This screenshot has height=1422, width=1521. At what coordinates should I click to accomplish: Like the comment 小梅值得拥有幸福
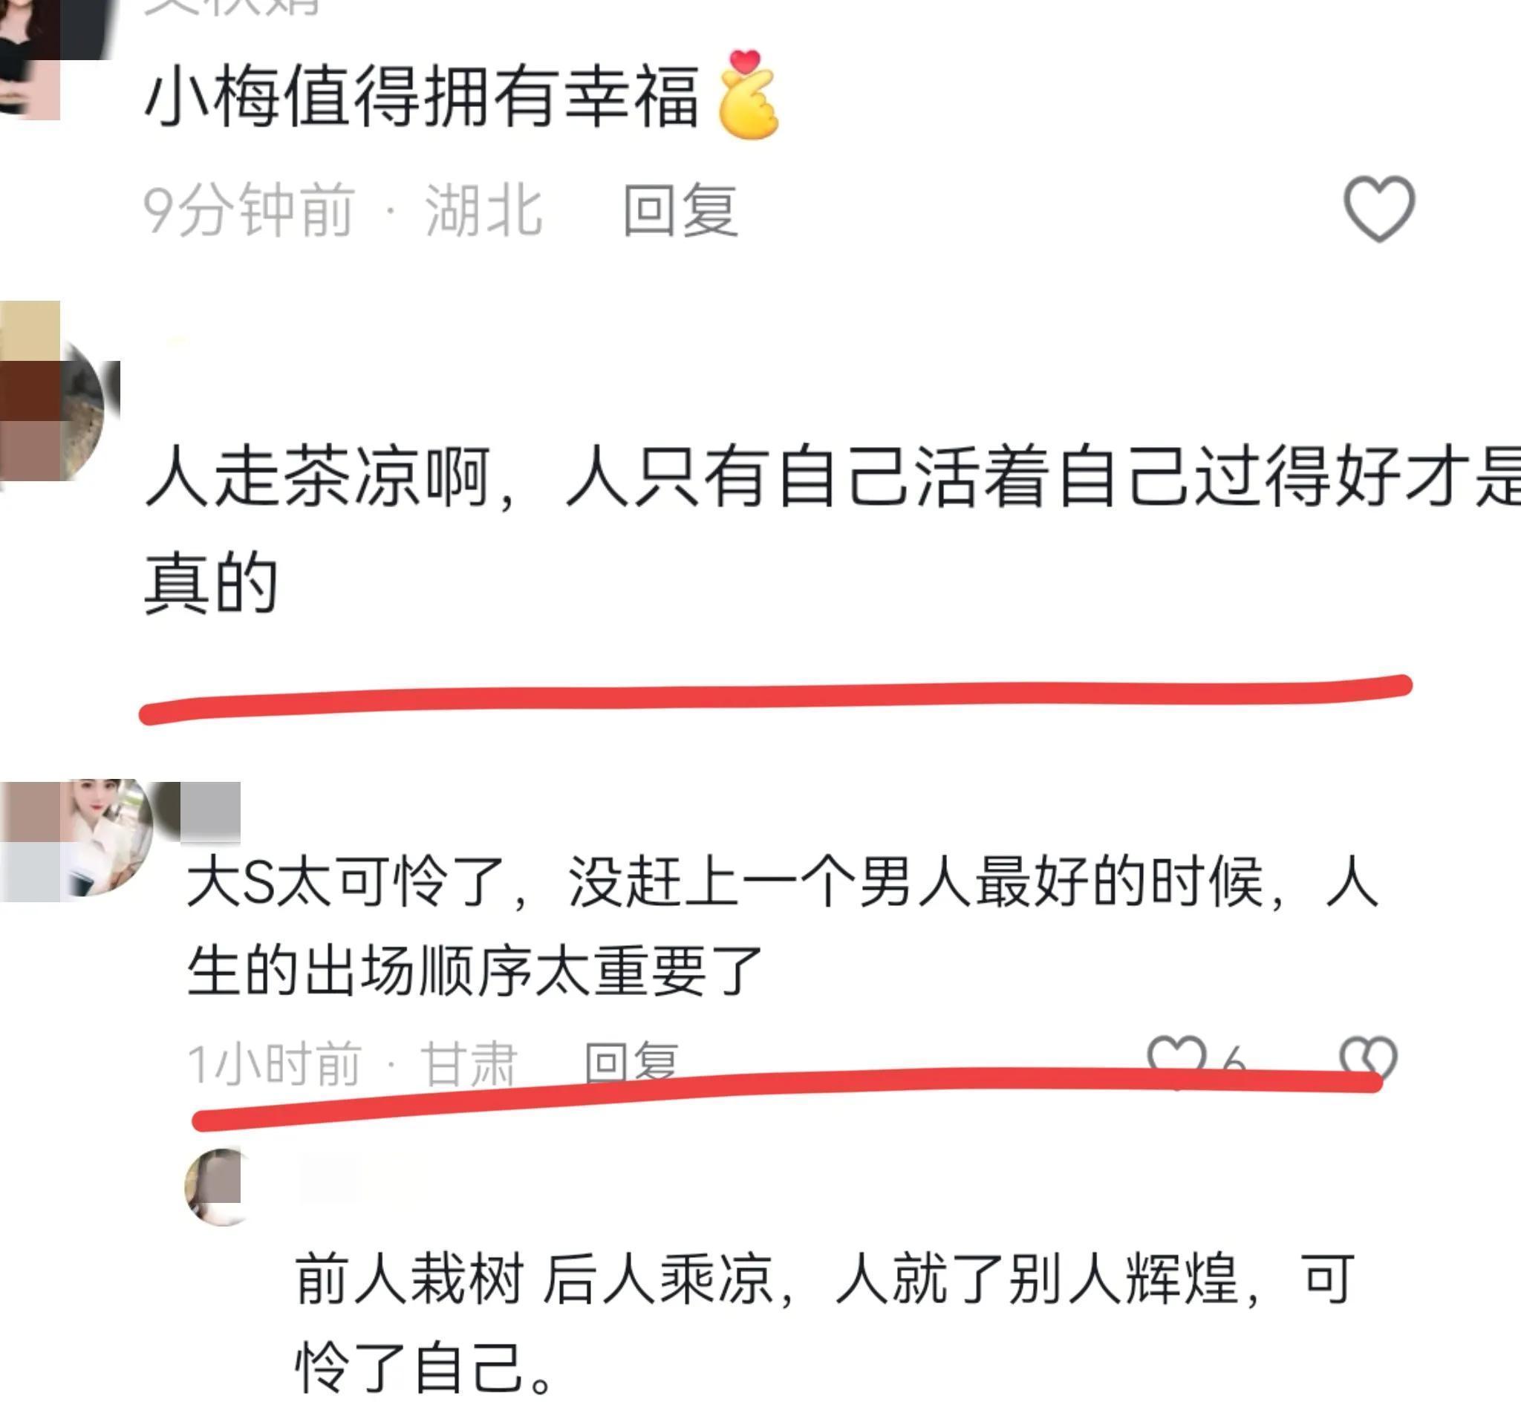point(1378,208)
